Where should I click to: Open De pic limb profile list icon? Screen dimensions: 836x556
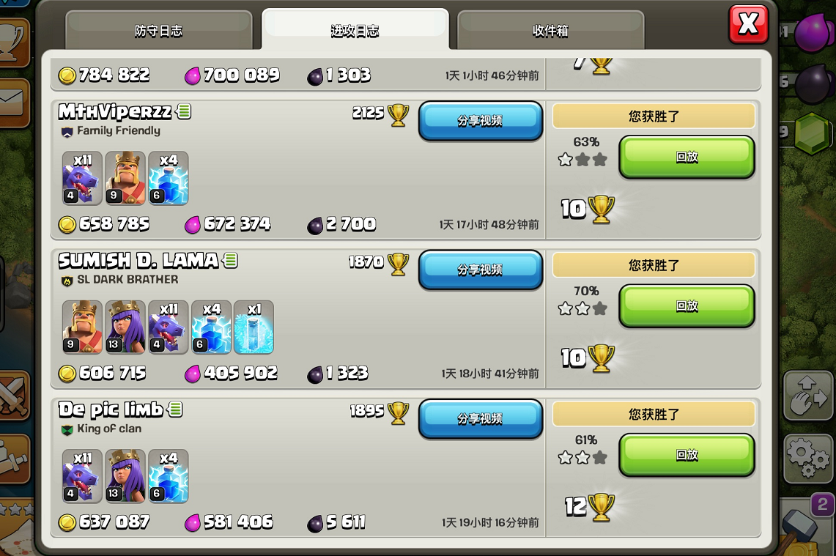tap(175, 409)
